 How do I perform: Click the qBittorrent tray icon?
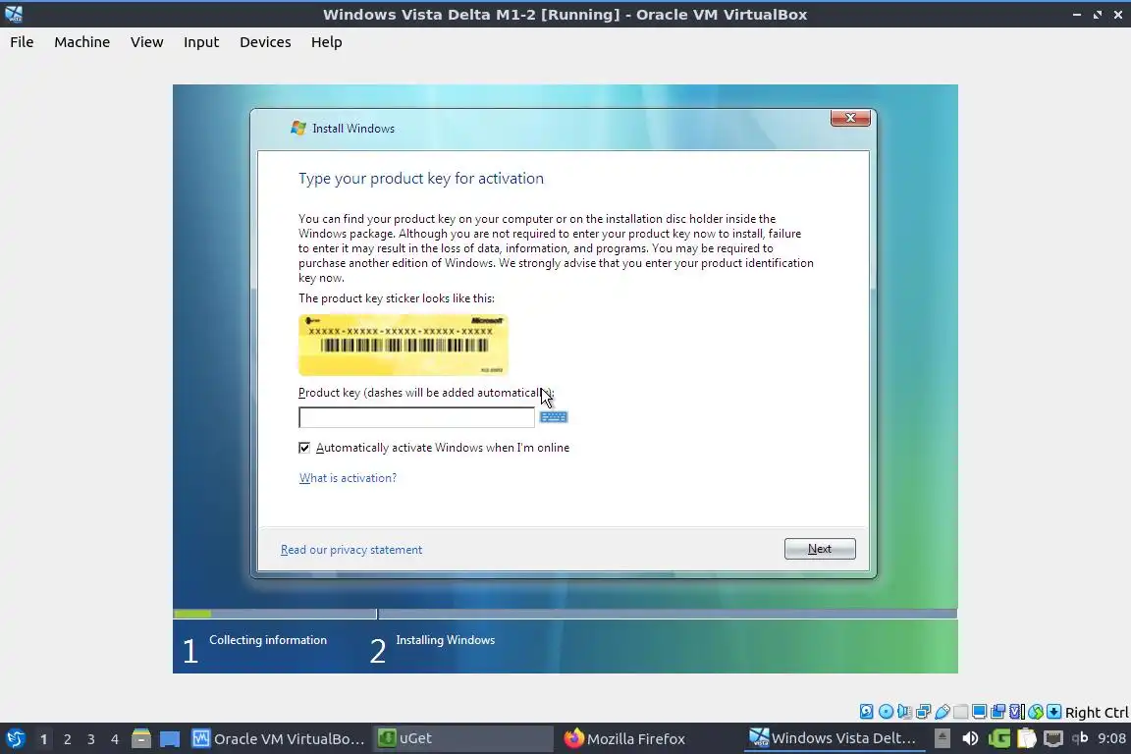(x=1080, y=737)
